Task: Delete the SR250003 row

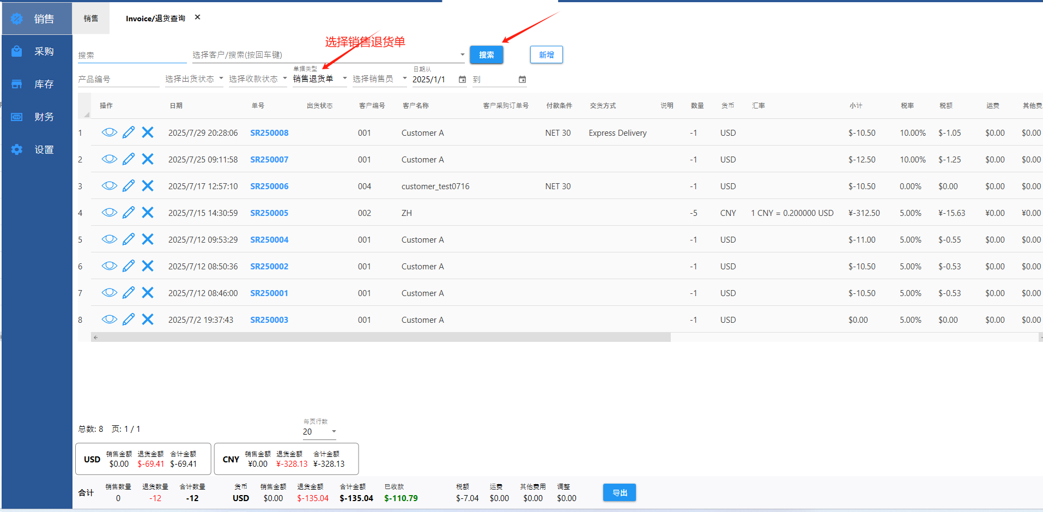Action: [148, 320]
